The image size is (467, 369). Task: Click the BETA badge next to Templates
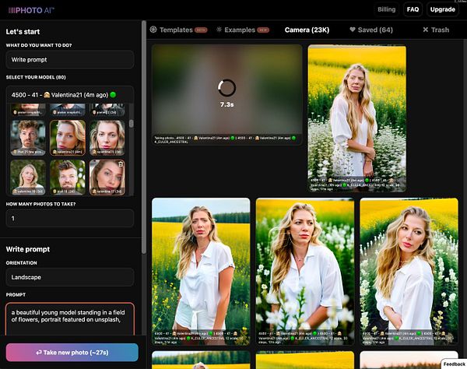pos(201,30)
